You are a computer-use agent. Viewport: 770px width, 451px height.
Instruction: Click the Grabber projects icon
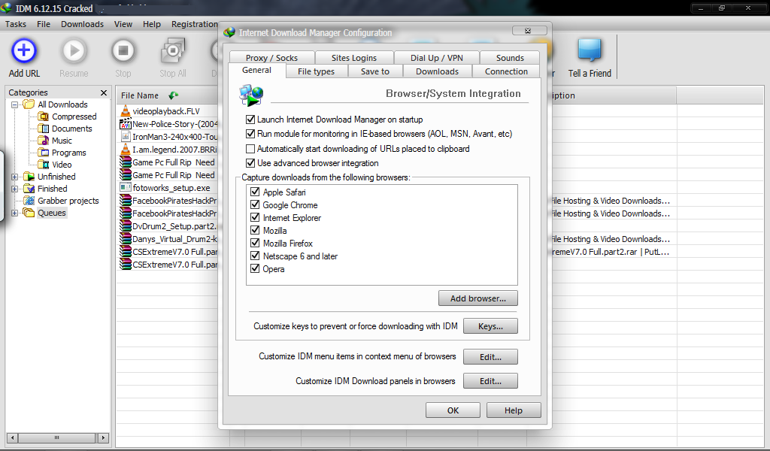pyautogui.click(x=29, y=201)
